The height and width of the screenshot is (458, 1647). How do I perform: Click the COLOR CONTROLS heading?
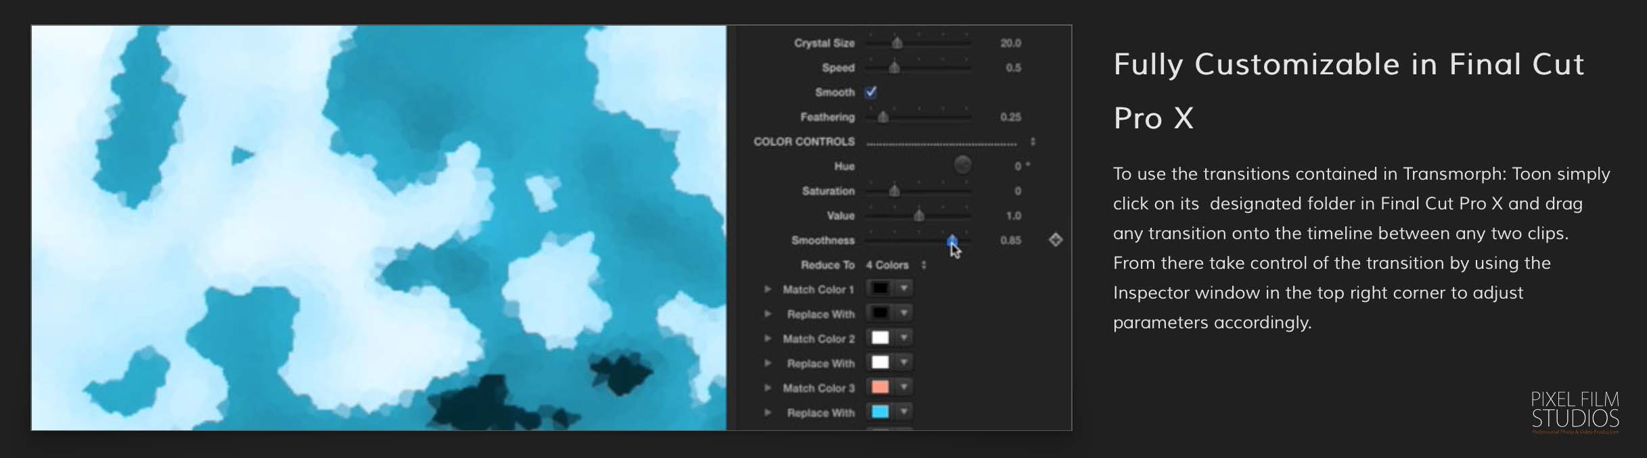[804, 142]
